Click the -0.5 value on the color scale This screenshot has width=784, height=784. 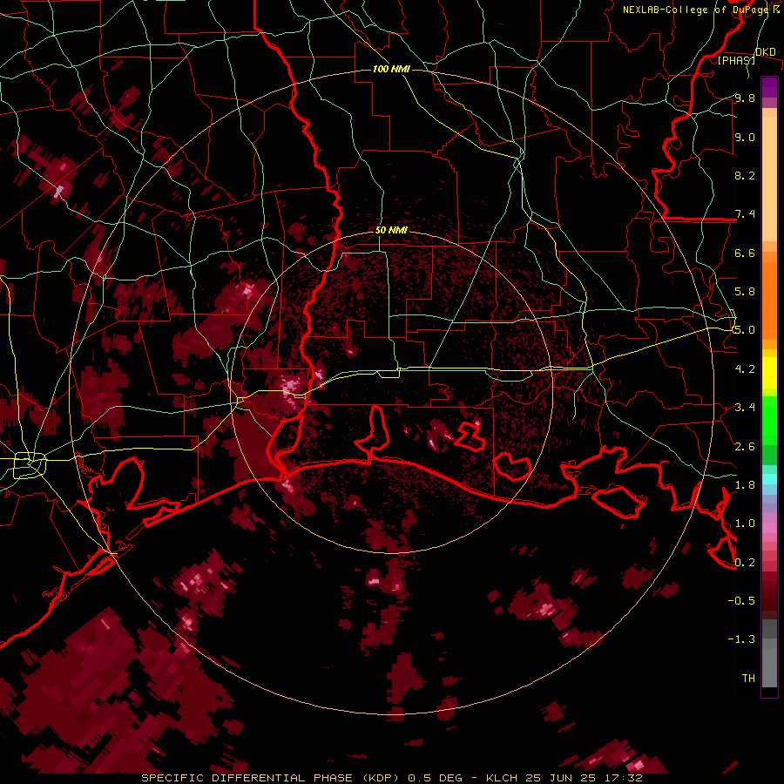(x=741, y=600)
